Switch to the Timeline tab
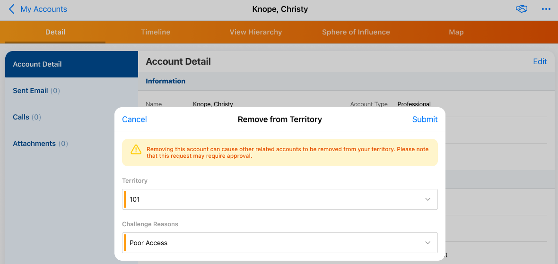The width and height of the screenshot is (558, 264). [156, 32]
